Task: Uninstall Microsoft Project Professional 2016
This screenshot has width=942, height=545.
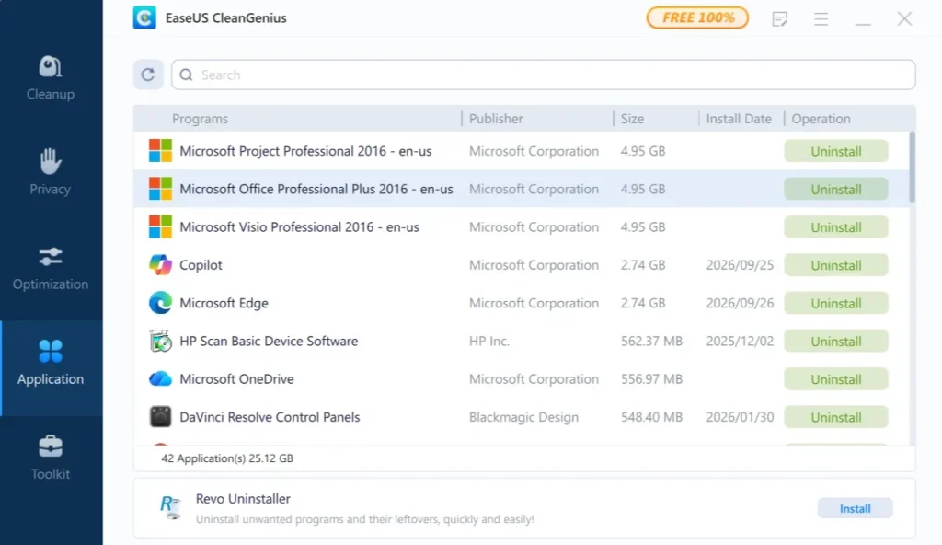Action: (836, 151)
